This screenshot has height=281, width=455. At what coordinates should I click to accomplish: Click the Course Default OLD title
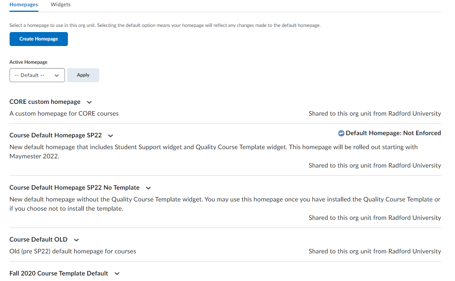point(38,239)
